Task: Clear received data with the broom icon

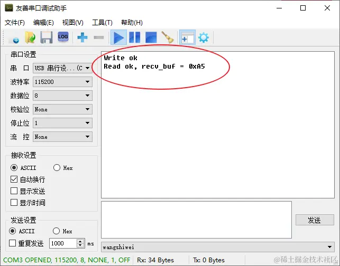Action: click(168, 37)
